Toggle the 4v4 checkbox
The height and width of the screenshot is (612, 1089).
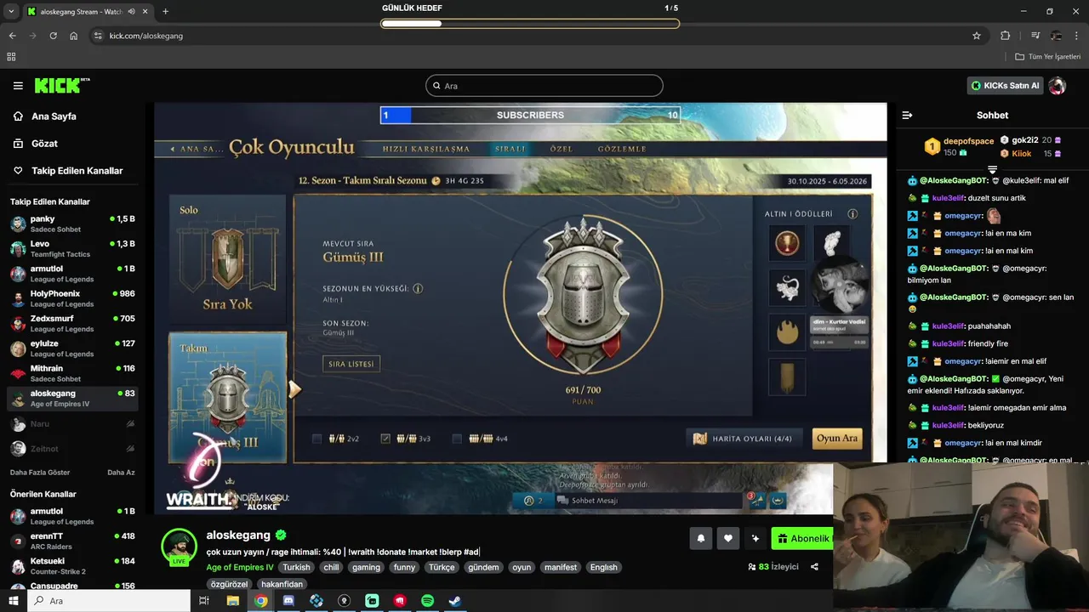coord(457,439)
